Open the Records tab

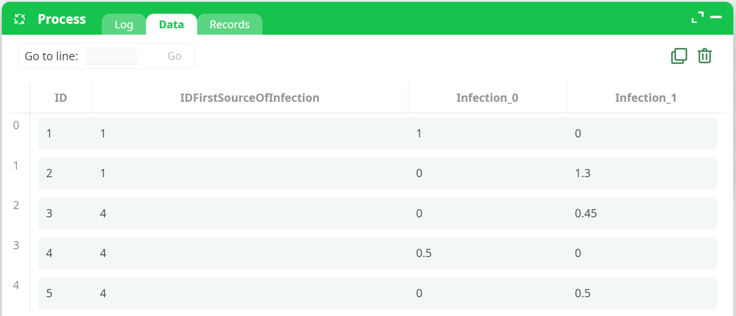tap(230, 25)
